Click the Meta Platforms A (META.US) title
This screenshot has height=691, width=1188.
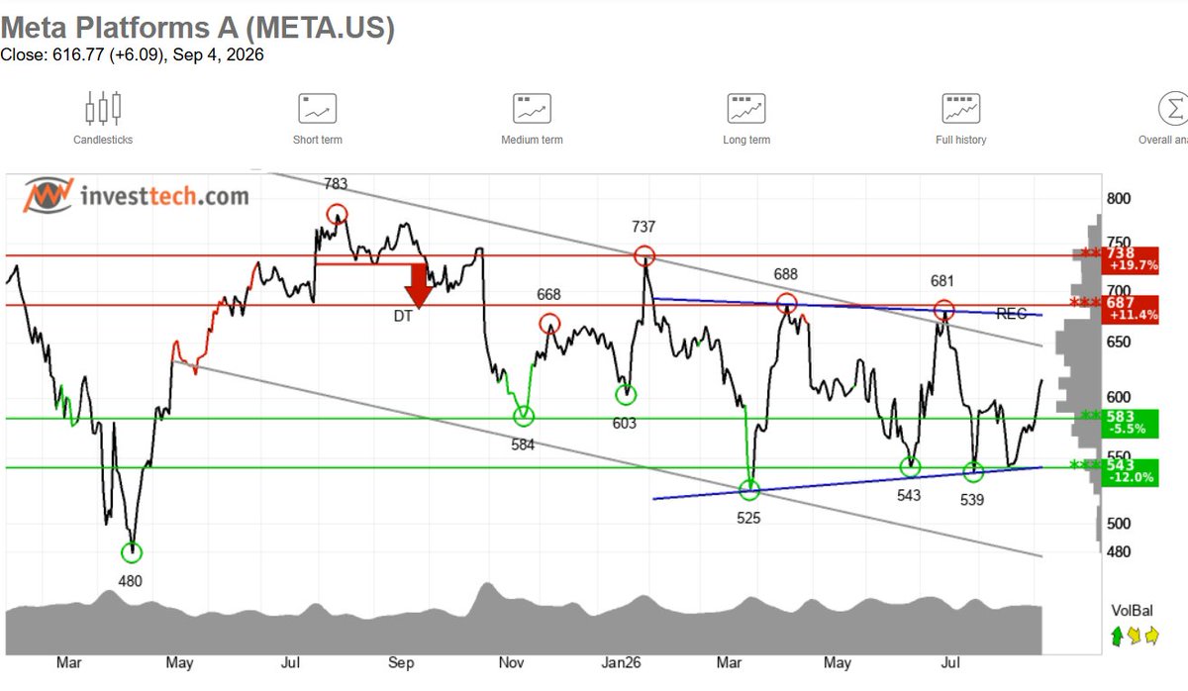click(x=198, y=28)
